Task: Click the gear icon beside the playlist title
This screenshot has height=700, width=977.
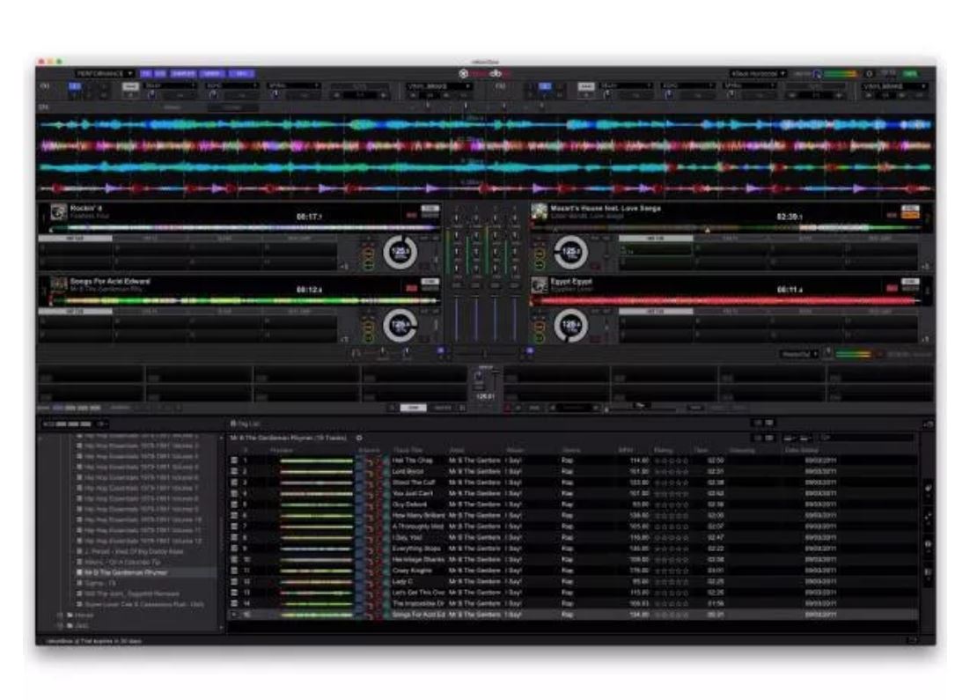Action: tap(359, 438)
